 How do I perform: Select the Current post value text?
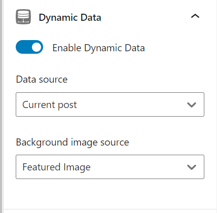[x=50, y=105]
